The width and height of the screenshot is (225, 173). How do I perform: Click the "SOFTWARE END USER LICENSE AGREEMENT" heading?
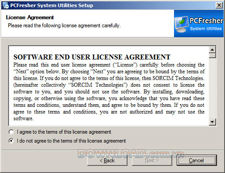pos(92,57)
